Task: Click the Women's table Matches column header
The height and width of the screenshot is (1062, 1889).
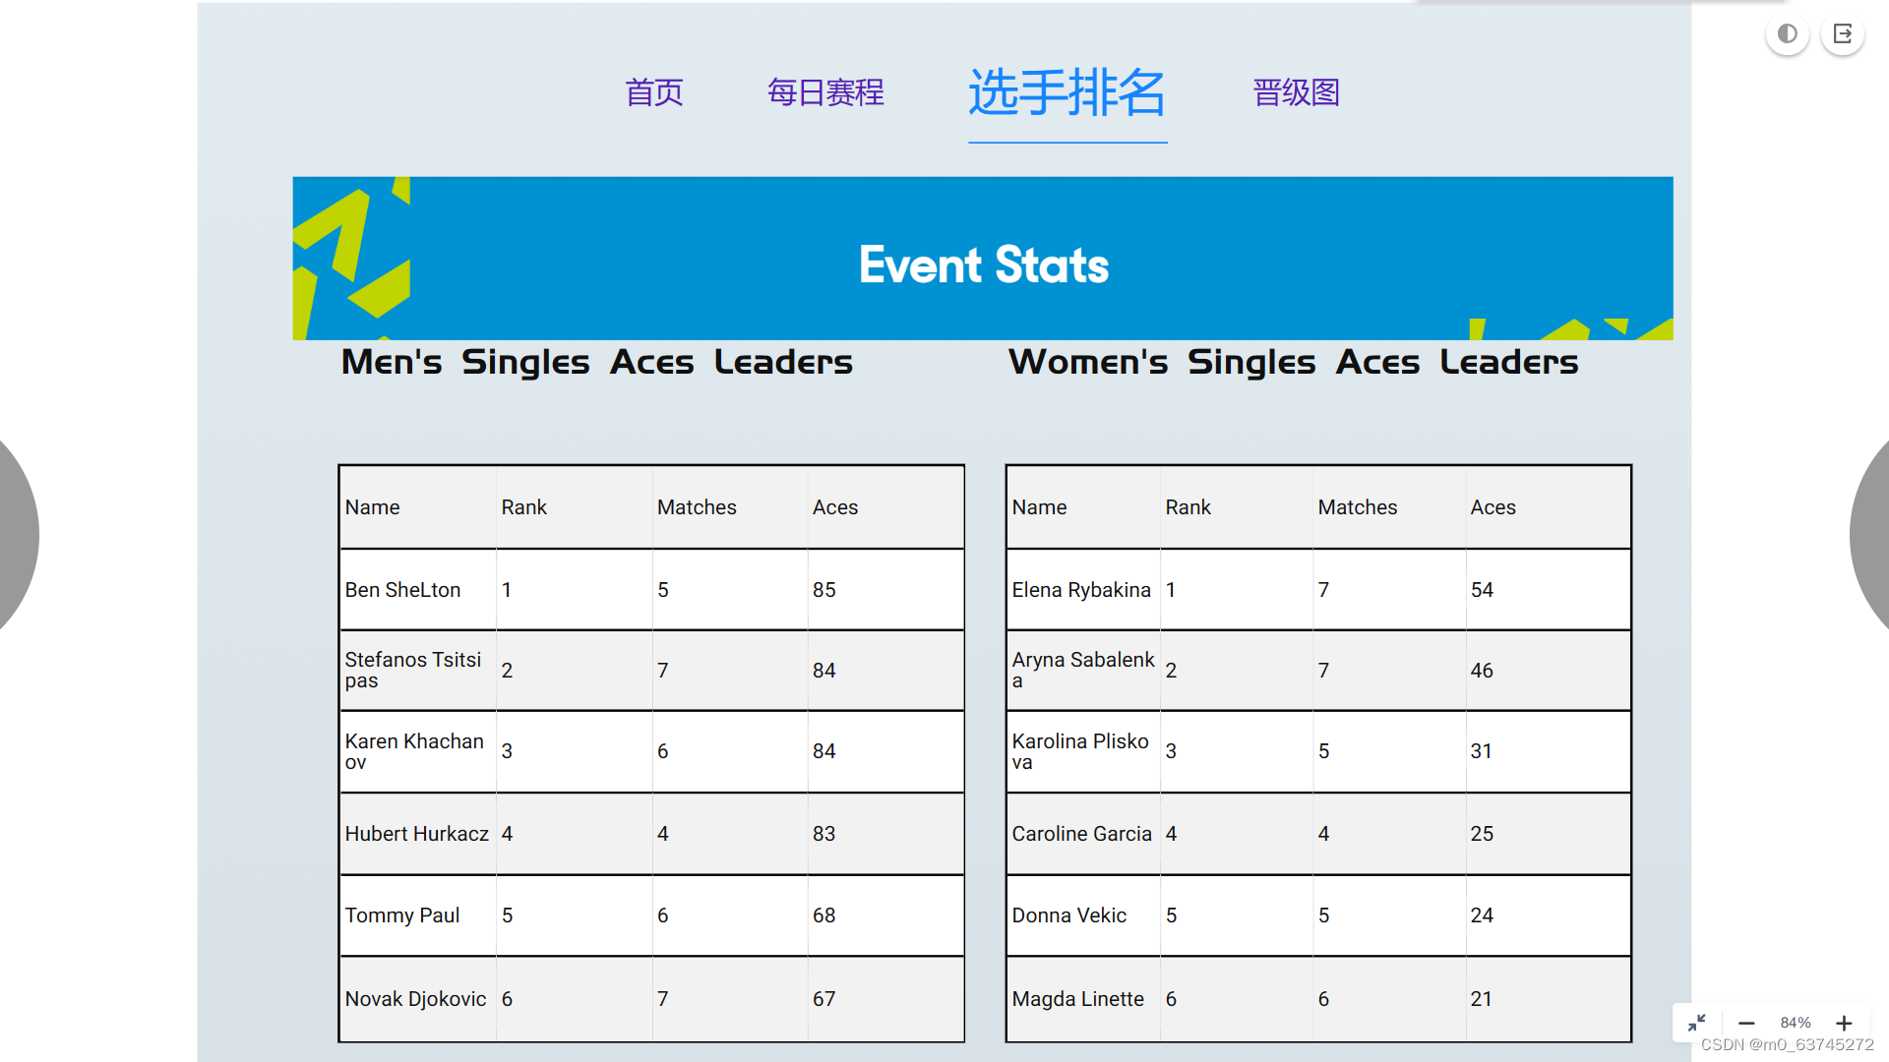Action: 1357,507
